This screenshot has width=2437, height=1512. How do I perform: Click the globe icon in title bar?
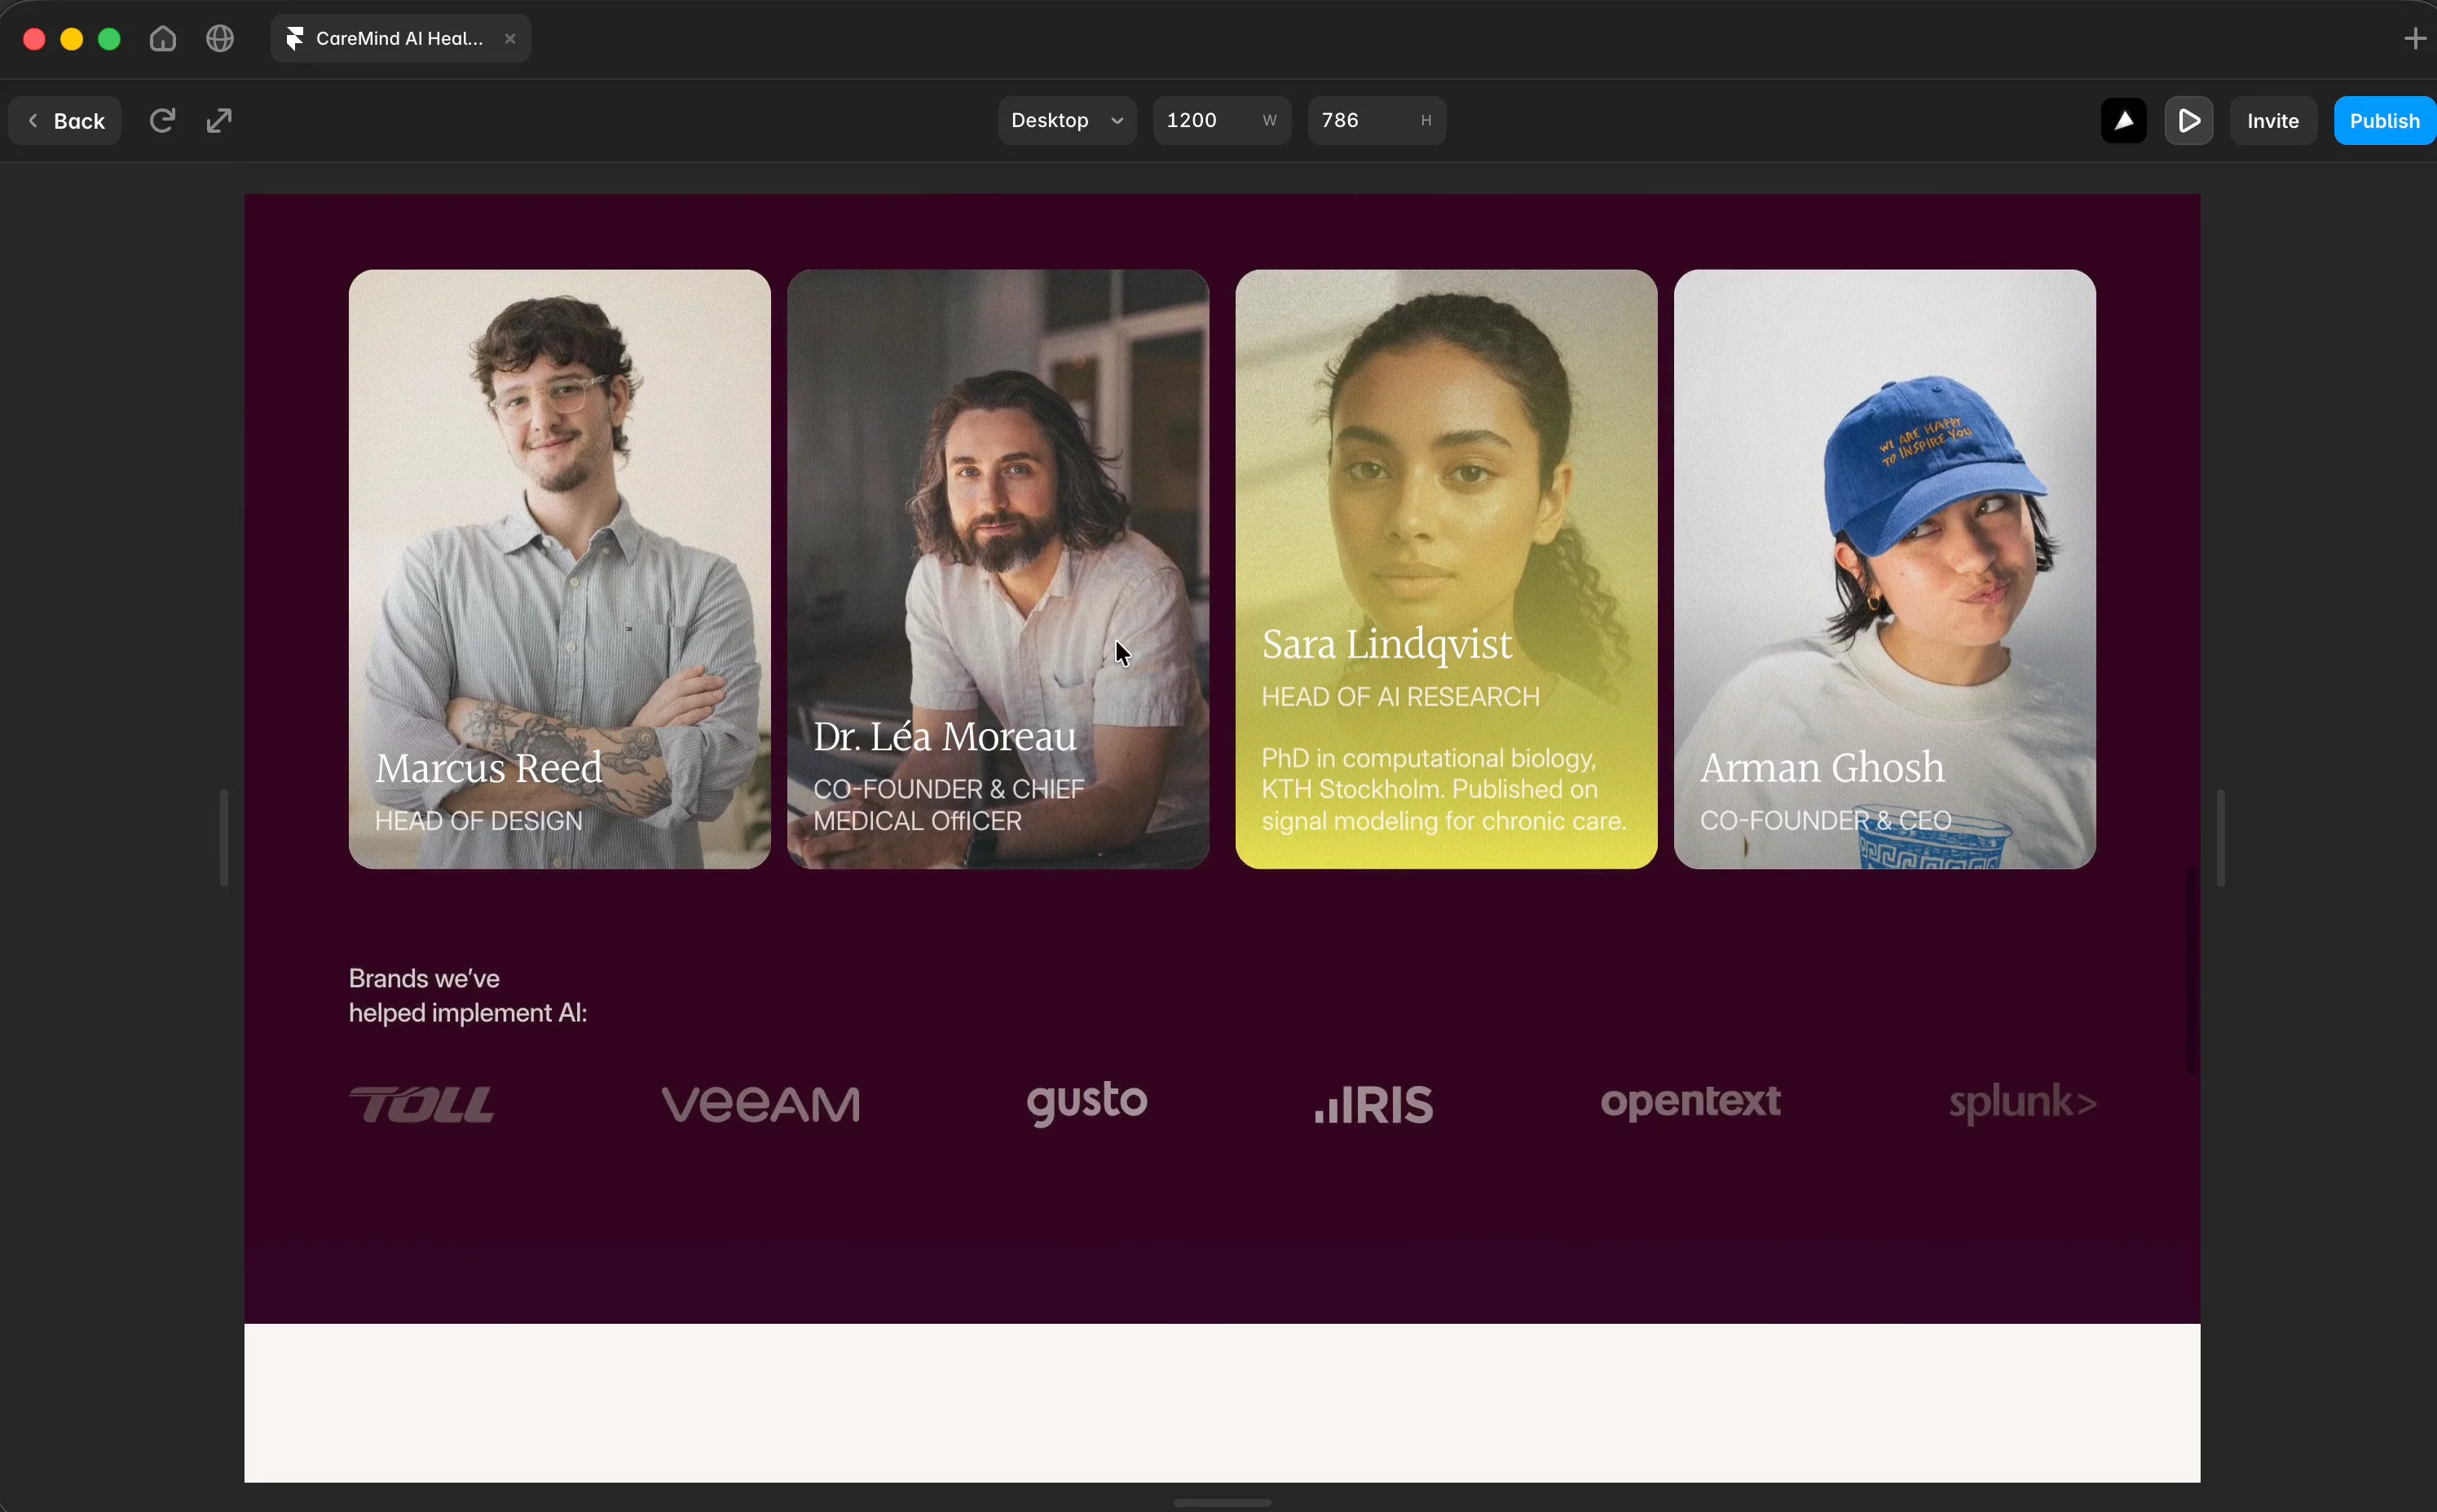[x=220, y=39]
